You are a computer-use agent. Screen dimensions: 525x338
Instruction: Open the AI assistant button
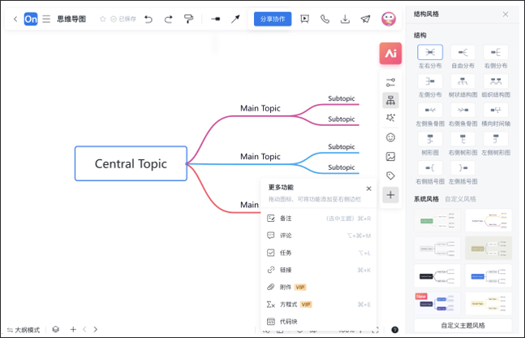pos(390,54)
